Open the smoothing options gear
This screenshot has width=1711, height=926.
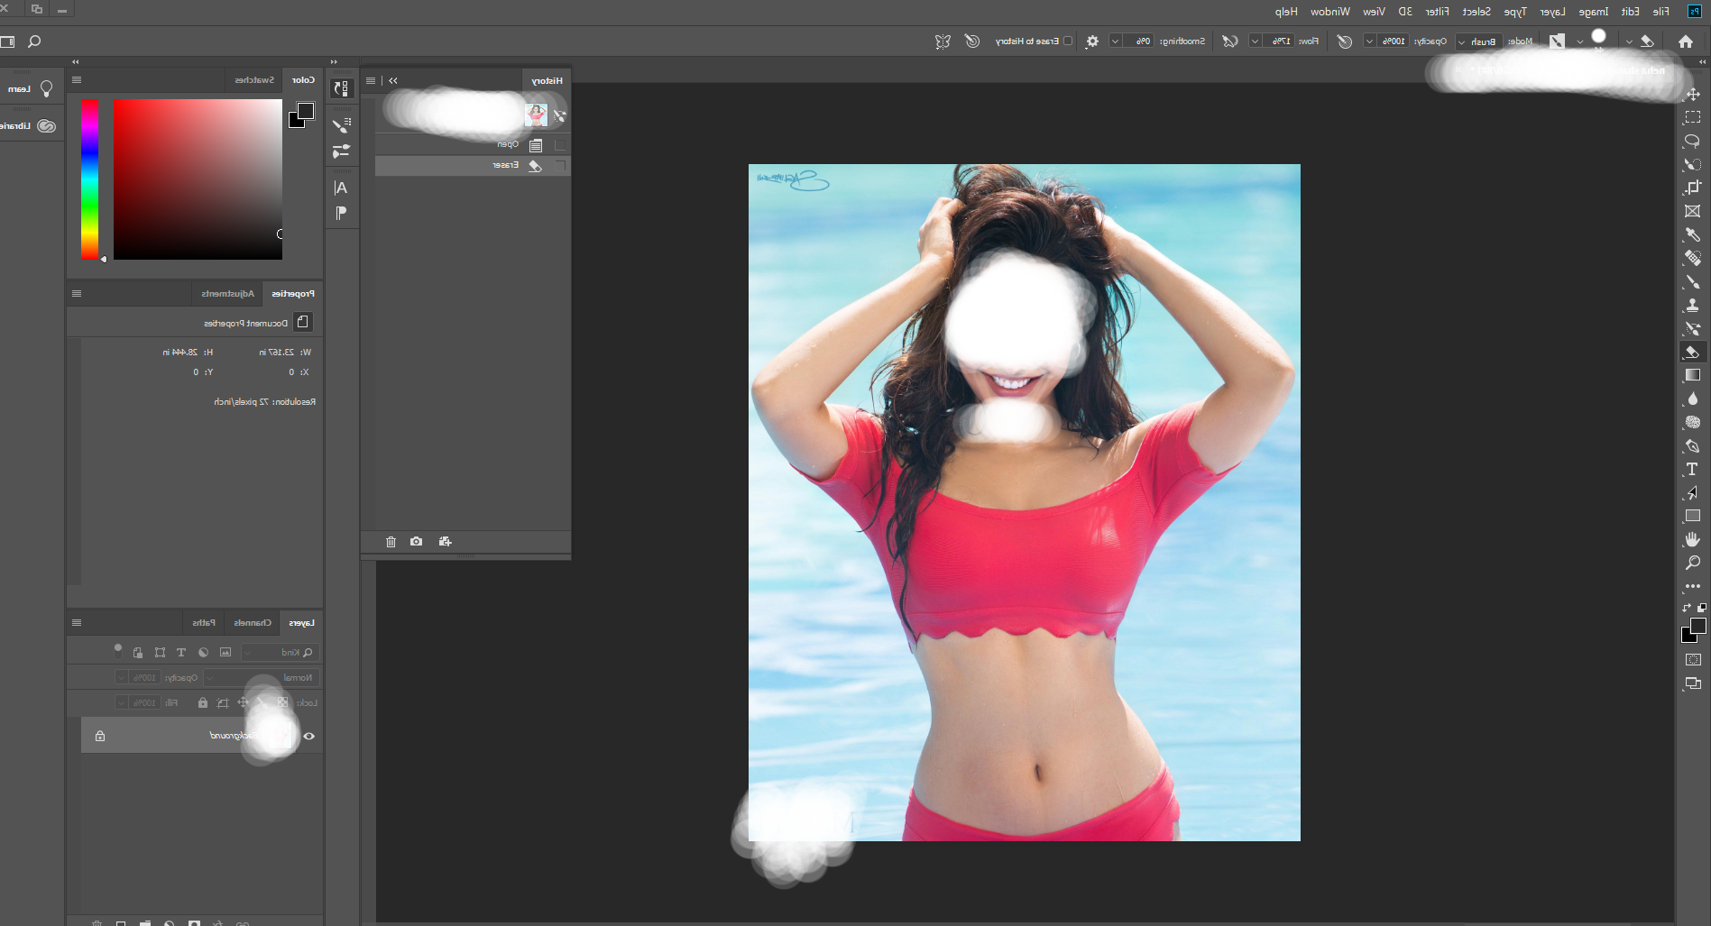tap(1092, 41)
